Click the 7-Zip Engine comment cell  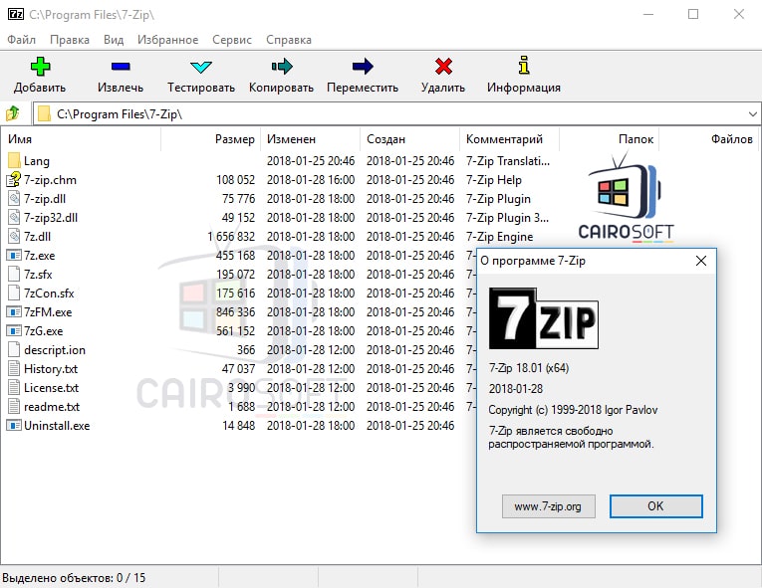click(x=500, y=237)
